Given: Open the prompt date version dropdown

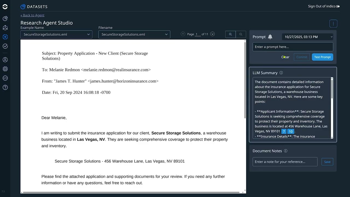Looking at the screenshot, I should click(308, 37).
